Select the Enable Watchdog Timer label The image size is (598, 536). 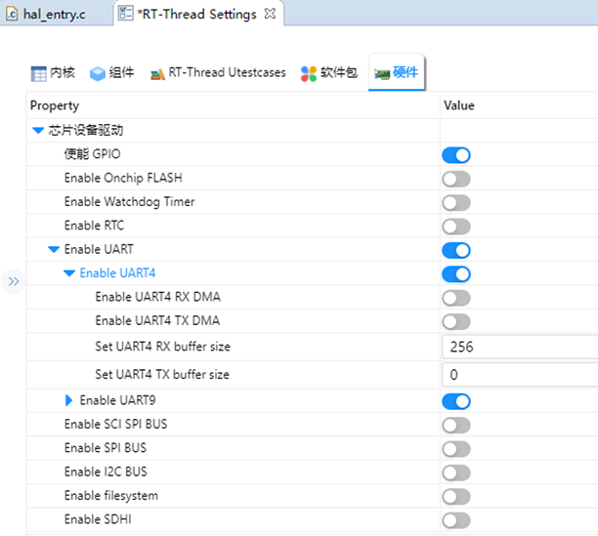point(129,201)
